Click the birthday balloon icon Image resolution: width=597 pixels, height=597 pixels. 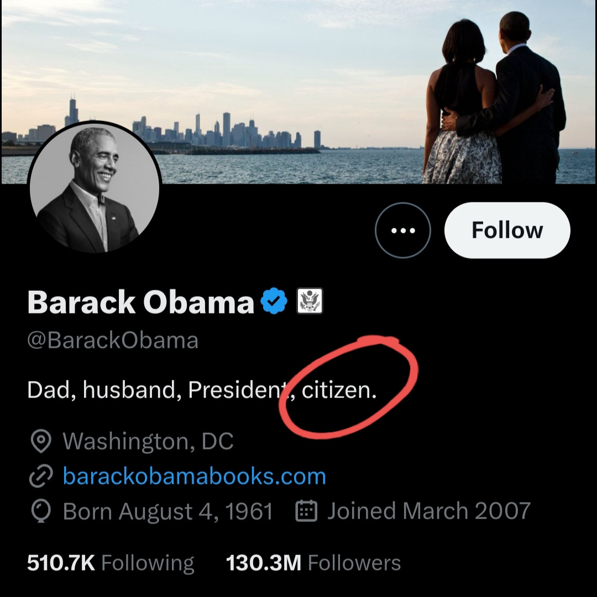point(40,511)
